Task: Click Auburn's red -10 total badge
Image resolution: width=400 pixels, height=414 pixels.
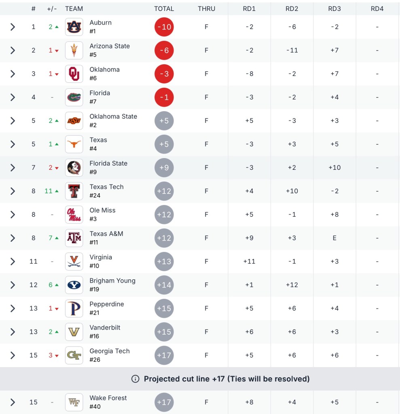Action: coord(164,27)
